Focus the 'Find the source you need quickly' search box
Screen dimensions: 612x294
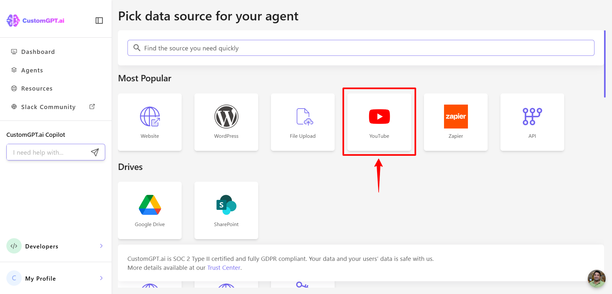pyautogui.click(x=361, y=48)
